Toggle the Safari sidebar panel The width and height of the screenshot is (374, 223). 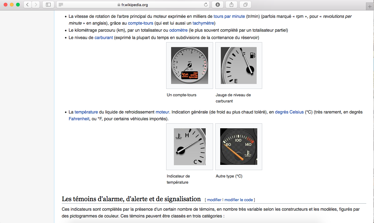pyautogui.click(x=48, y=5)
